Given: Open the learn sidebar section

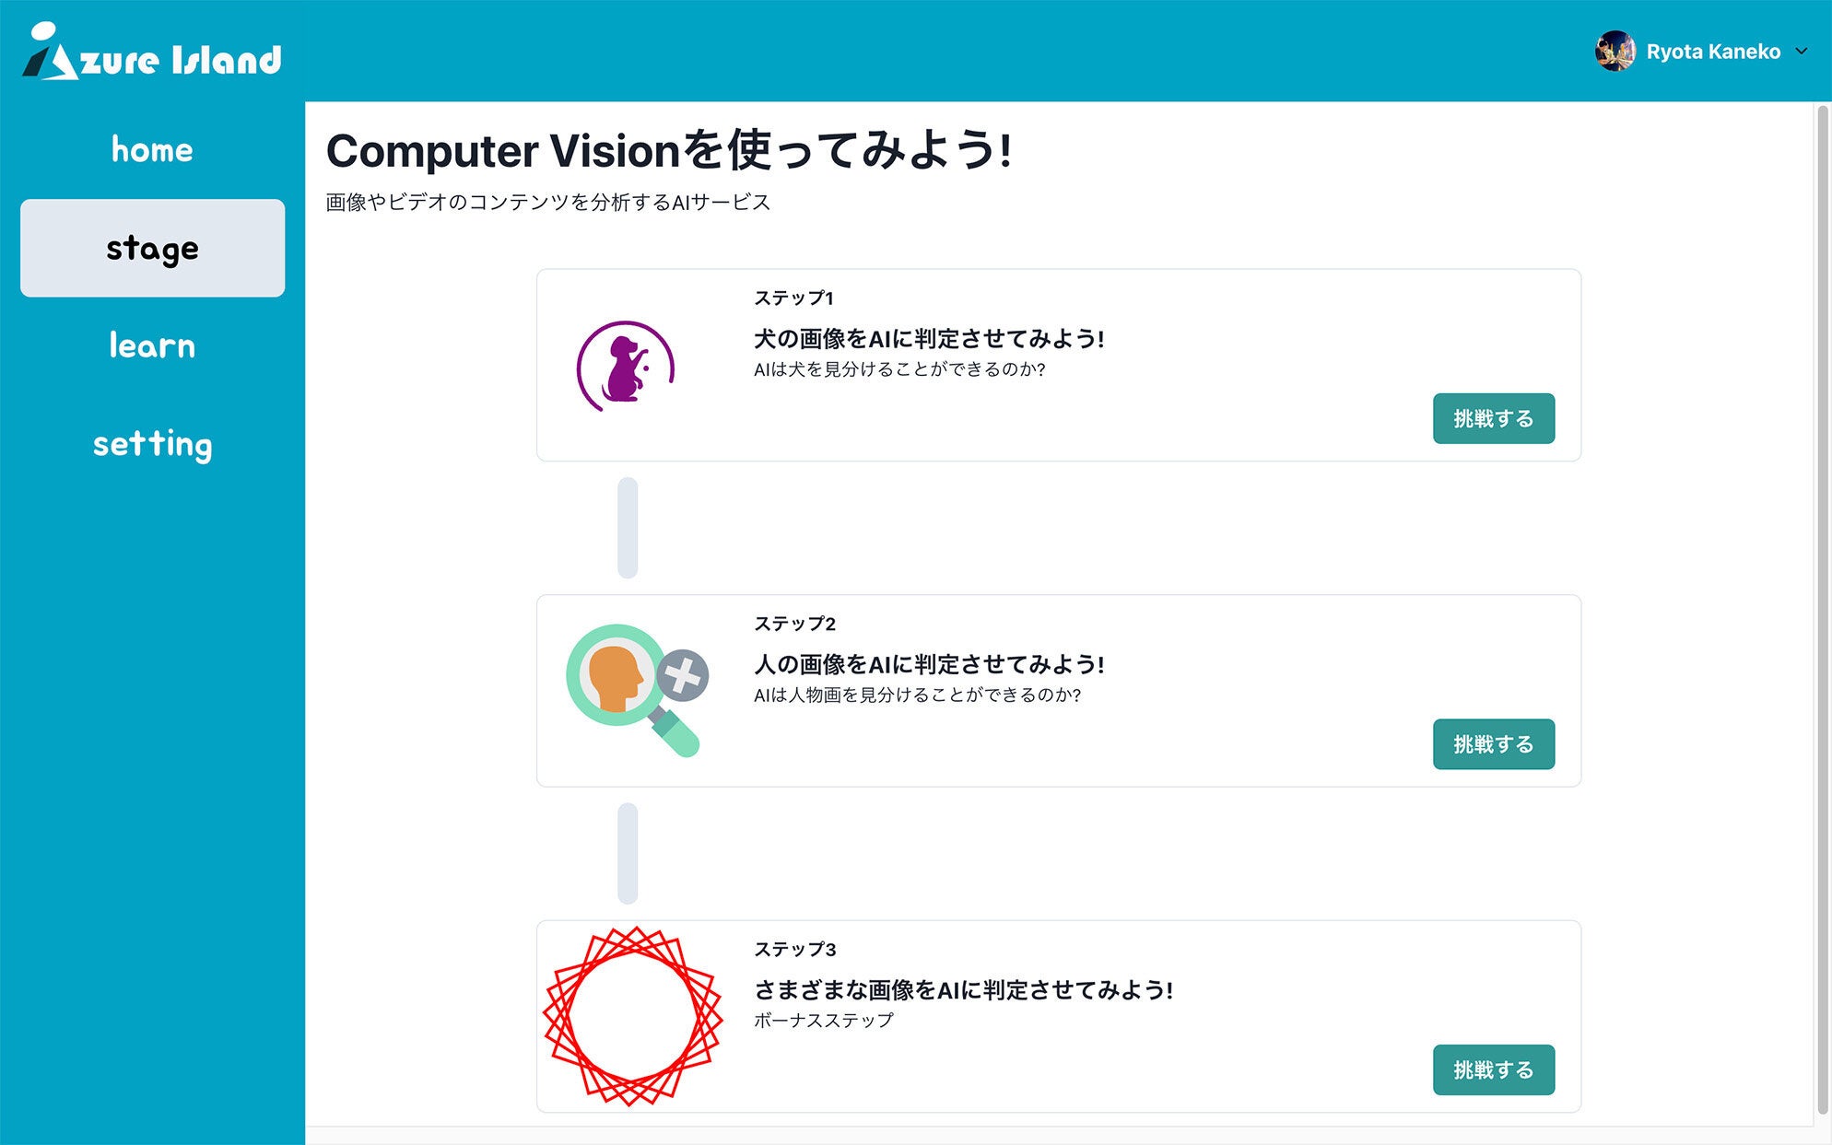Looking at the screenshot, I should click(x=152, y=346).
